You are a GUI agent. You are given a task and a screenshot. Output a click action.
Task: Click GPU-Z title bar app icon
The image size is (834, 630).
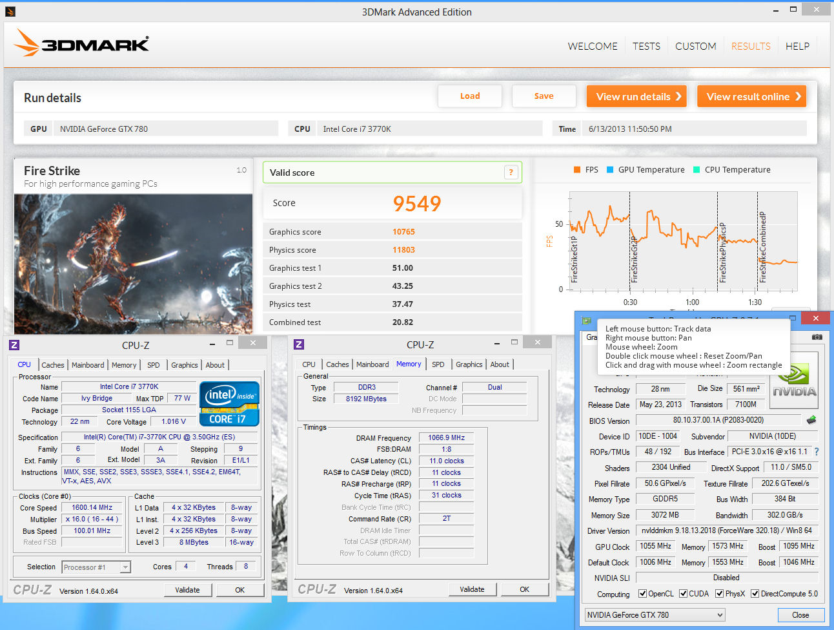point(586,319)
